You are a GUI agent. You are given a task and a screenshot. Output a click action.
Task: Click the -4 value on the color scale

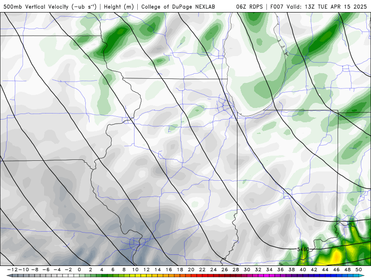(57, 270)
